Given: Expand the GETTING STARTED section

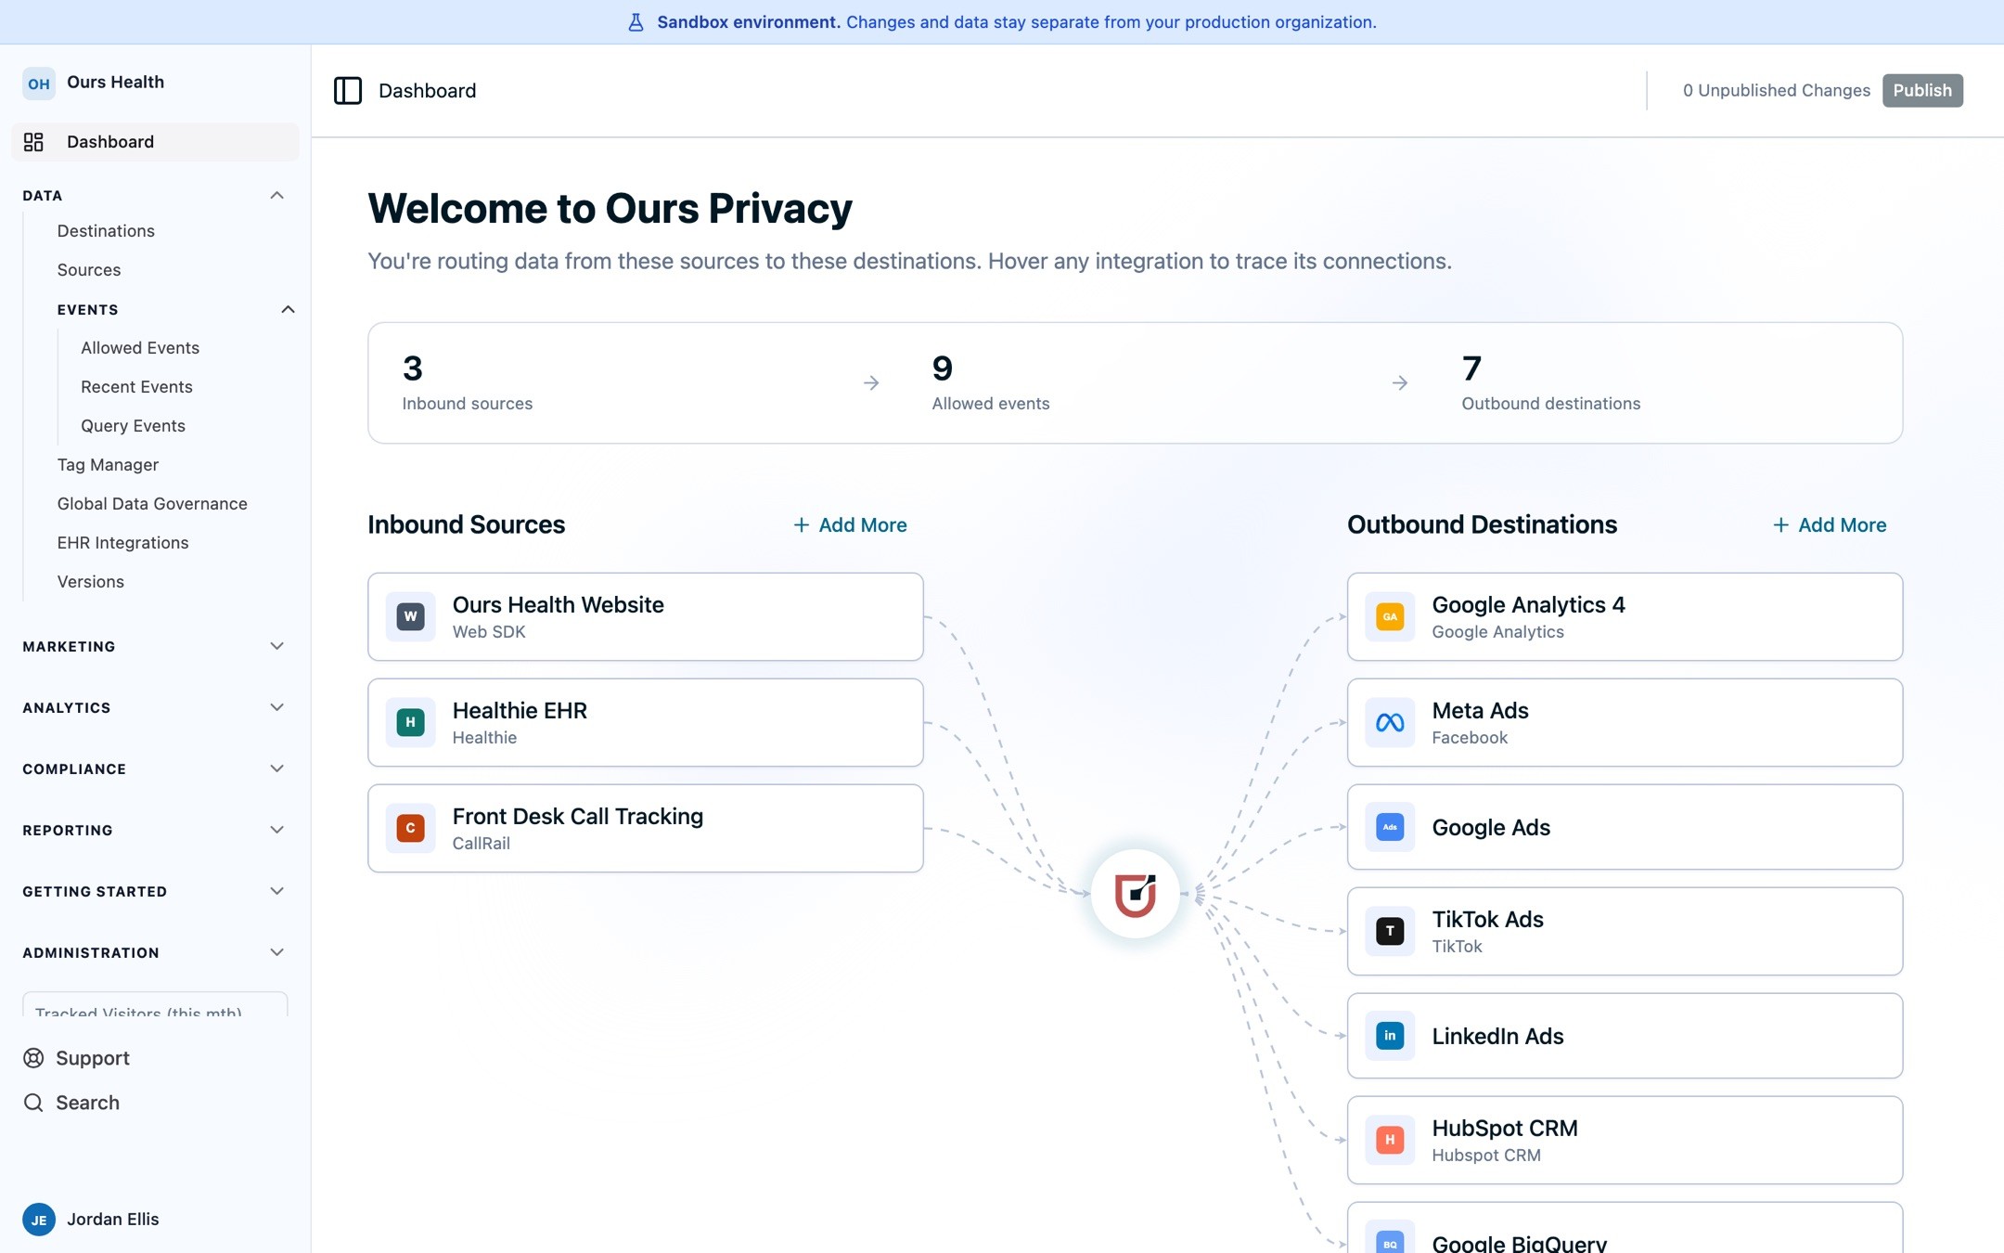Looking at the screenshot, I should (x=154, y=891).
